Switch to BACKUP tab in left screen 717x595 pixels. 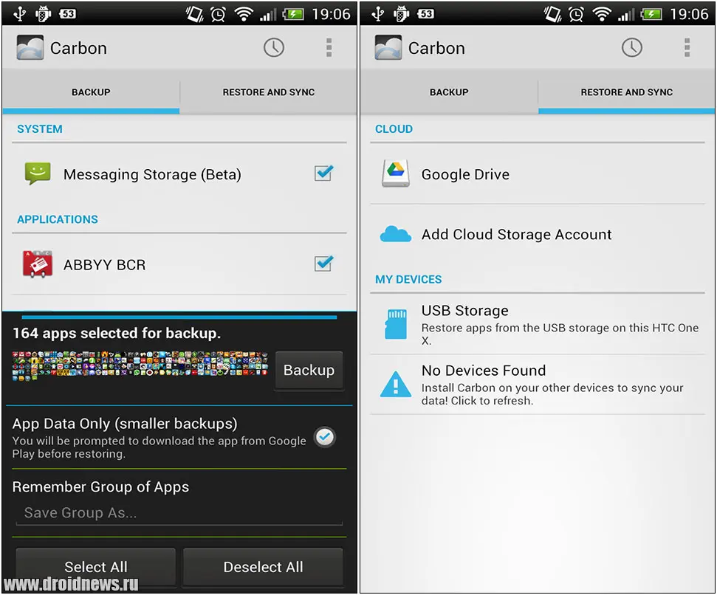pyautogui.click(x=91, y=92)
